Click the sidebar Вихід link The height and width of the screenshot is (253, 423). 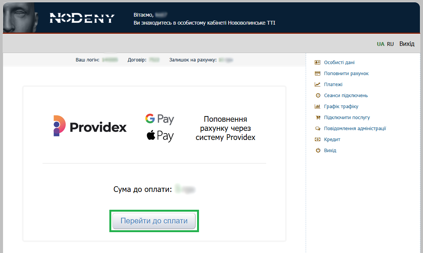tap(330, 151)
